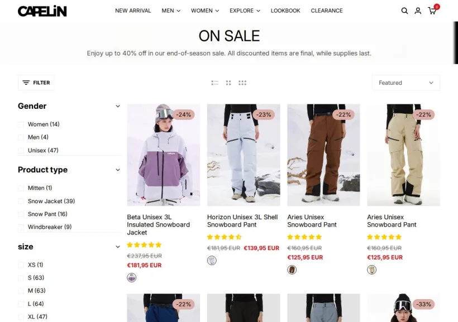Image resolution: width=458 pixels, height=322 pixels.
Task: Collapse the Gender filter section
Action: point(118,106)
